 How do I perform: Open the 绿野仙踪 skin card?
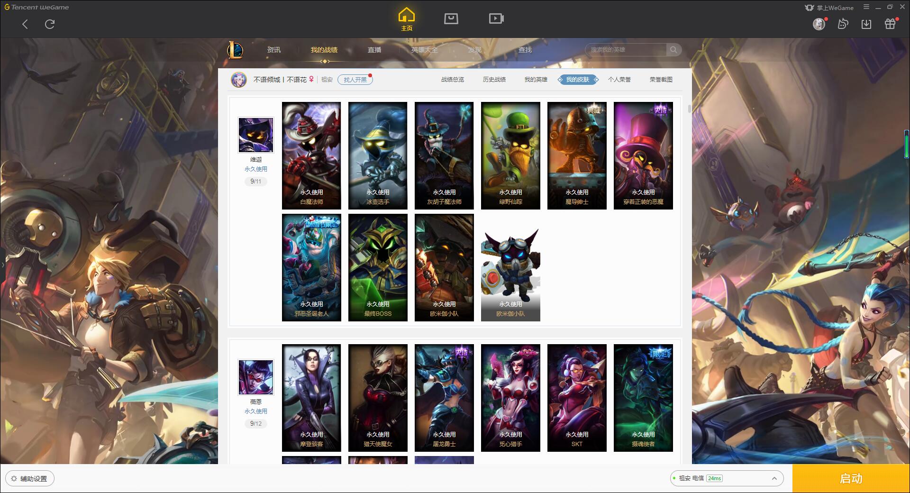pyautogui.click(x=510, y=155)
